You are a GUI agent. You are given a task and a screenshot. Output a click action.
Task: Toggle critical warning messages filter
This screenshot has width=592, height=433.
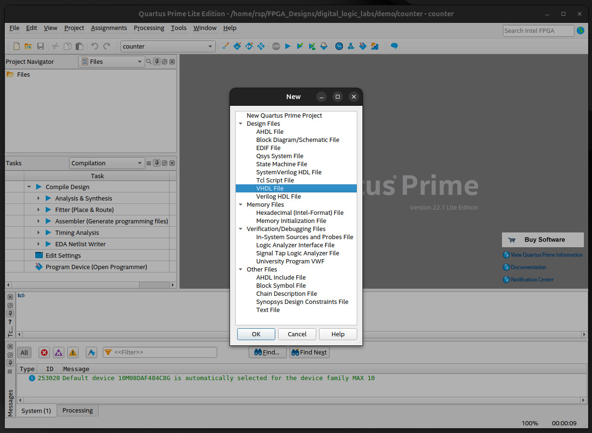59,352
